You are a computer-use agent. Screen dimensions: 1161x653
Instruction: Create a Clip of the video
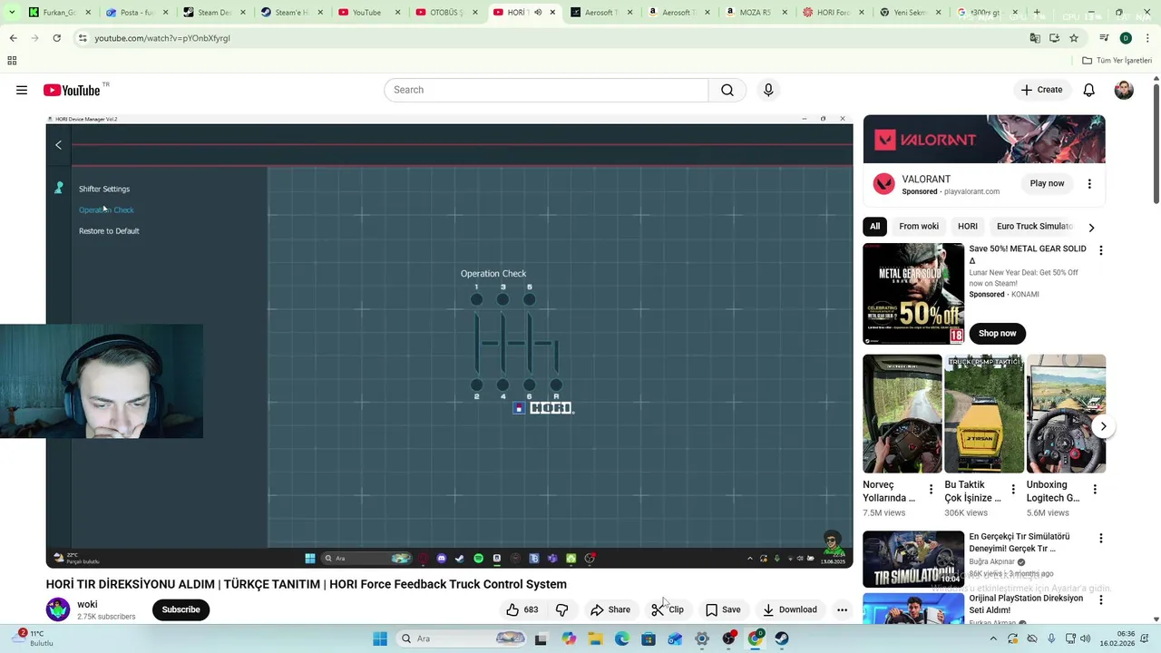coord(668,609)
